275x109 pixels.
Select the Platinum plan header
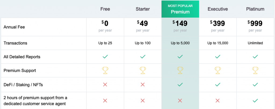pyautogui.click(x=255, y=9)
